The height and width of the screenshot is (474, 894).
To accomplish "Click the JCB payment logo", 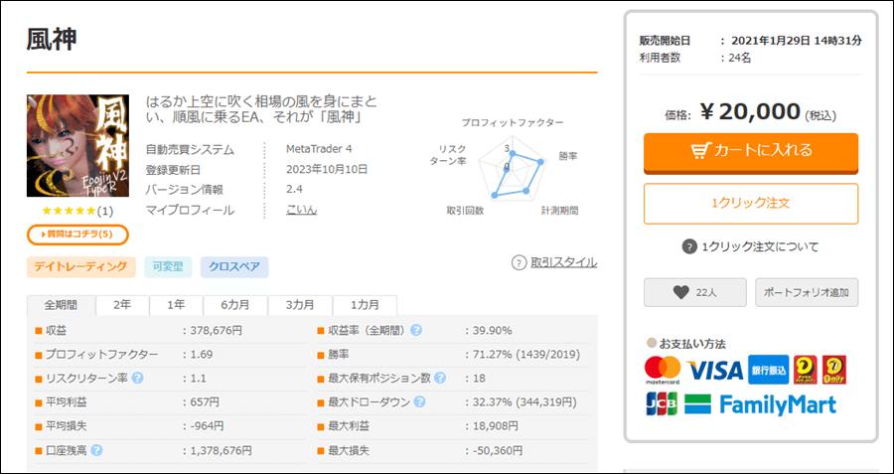I will coord(662,403).
